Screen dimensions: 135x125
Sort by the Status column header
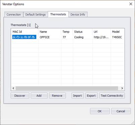click(x=83, y=32)
